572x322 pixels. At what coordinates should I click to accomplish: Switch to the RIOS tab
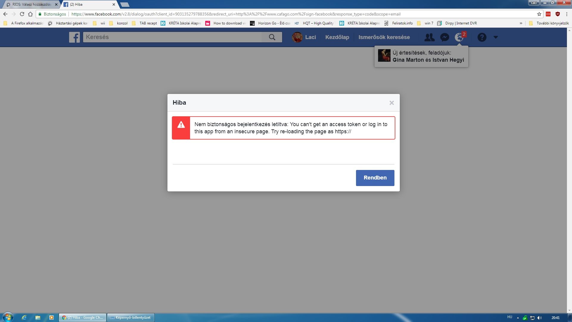(x=31, y=4)
